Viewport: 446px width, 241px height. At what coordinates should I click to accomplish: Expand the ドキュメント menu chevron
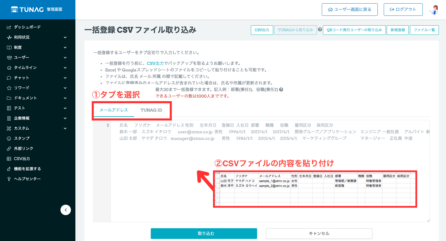(65, 98)
